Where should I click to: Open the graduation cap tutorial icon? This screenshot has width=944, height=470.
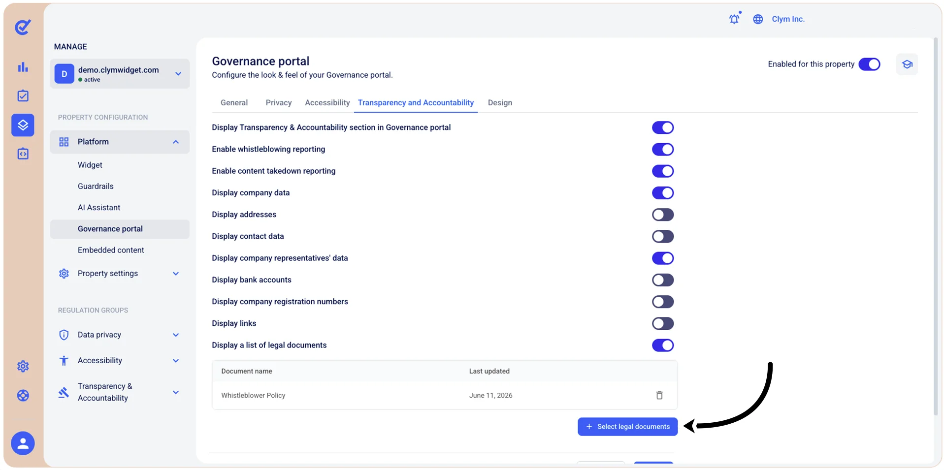(x=907, y=64)
